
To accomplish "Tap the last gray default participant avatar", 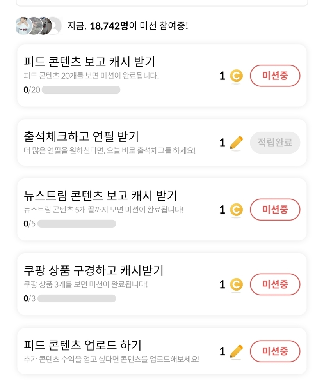I will pos(55,26).
